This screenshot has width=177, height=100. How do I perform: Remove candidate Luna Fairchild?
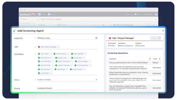point(53,61)
